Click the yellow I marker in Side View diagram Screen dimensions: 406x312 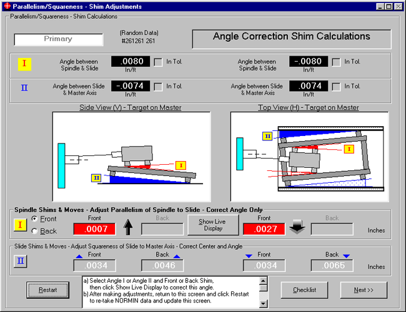pyautogui.click(x=181, y=165)
